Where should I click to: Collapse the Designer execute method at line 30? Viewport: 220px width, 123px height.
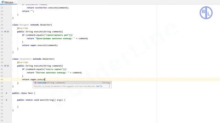[x=12, y=32]
